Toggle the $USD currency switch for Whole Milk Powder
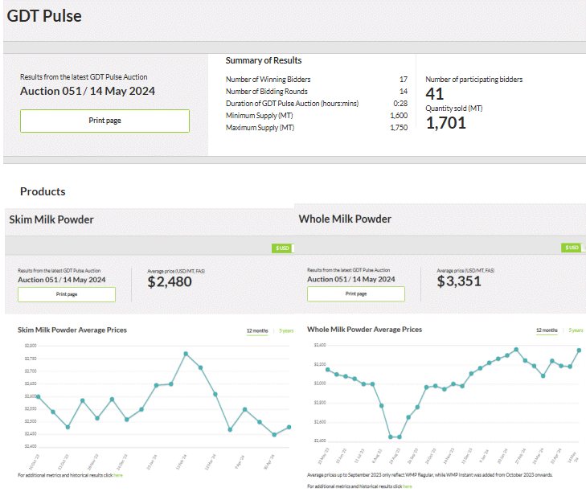 [572, 248]
